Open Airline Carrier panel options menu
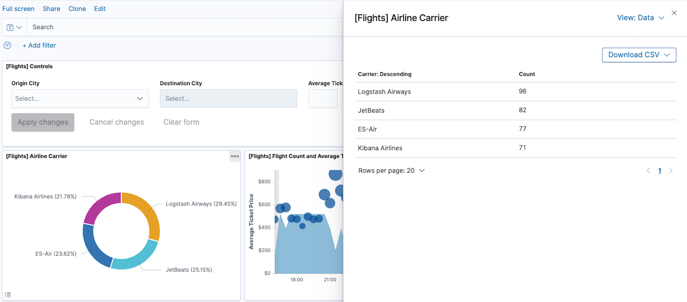 [235, 156]
